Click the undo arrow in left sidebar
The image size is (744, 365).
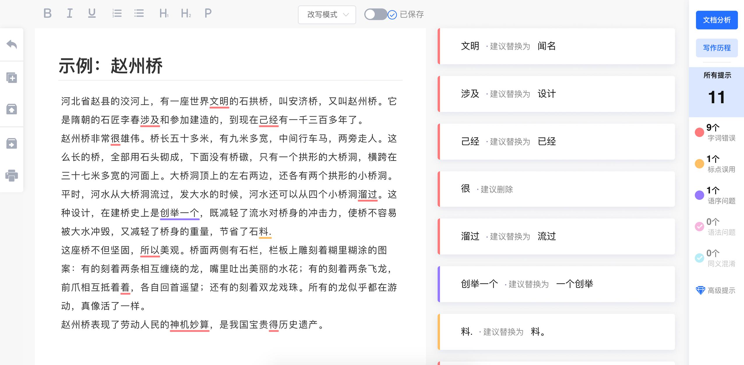click(x=12, y=45)
